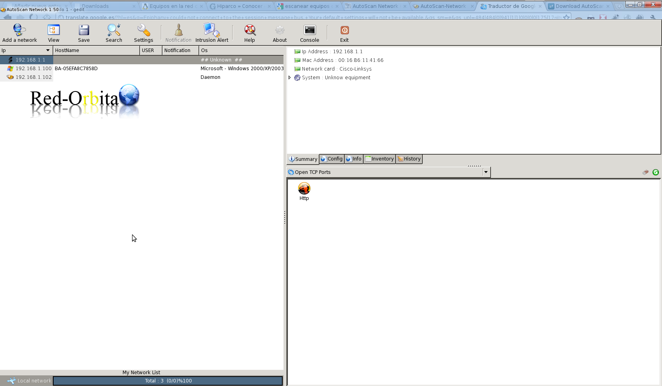Select host 192.168.1.100 row
This screenshot has width=662, height=386.
(x=142, y=69)
